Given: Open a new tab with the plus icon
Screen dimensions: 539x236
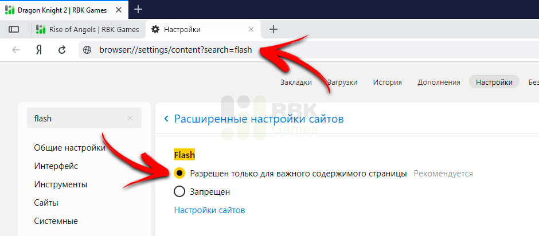Looking at the screenshot, I should (274, 29).
